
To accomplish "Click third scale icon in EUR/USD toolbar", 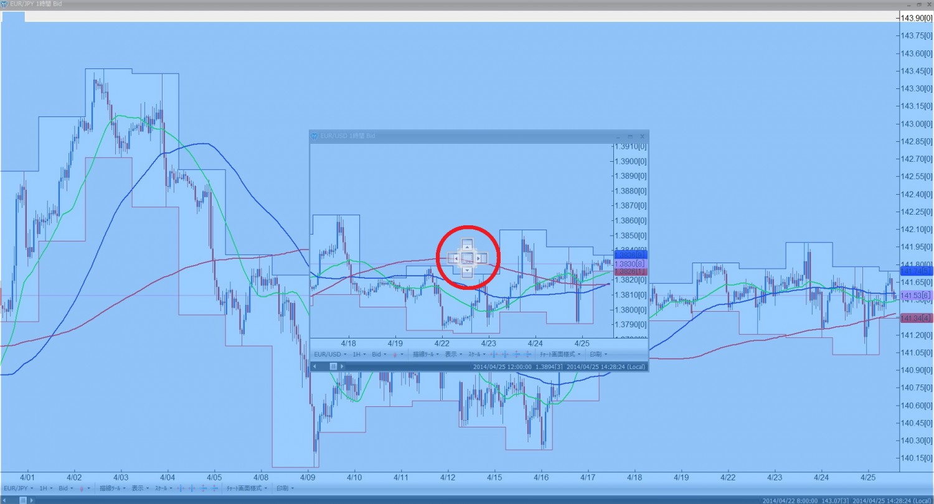I will click(516, 354).
